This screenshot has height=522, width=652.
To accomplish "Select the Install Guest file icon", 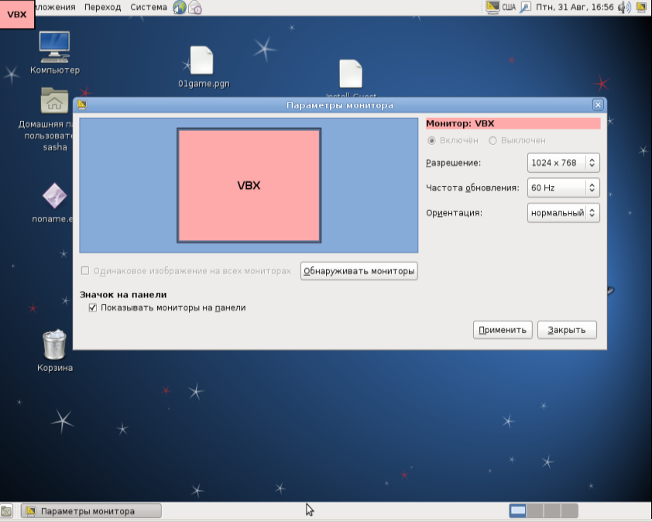I will click(x=351, y=74).
